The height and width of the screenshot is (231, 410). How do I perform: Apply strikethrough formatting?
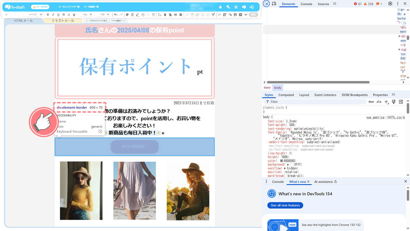64,14
